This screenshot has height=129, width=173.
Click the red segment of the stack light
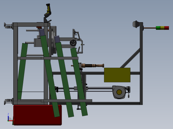click(x=167, y=28)
